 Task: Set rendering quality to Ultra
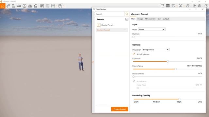[200, 102]
